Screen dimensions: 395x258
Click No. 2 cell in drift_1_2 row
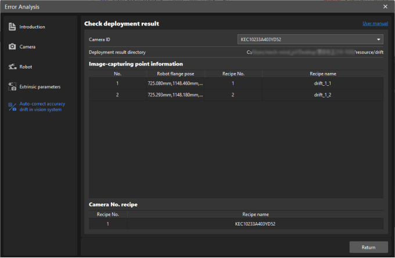click(117, 95)
